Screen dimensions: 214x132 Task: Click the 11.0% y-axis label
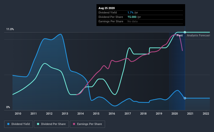[10, 29]
